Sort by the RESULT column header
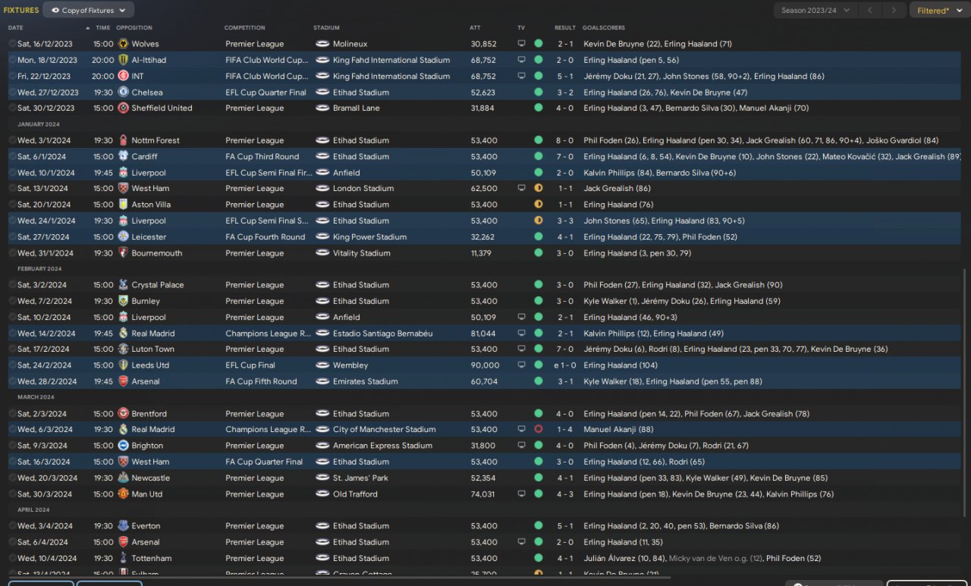Screen dimensions: 971x586 pos(565,28)
